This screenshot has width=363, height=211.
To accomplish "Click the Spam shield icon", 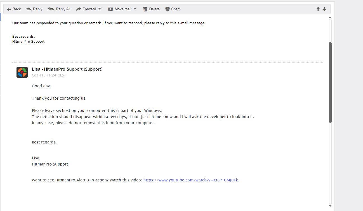I will coord(168,9).
